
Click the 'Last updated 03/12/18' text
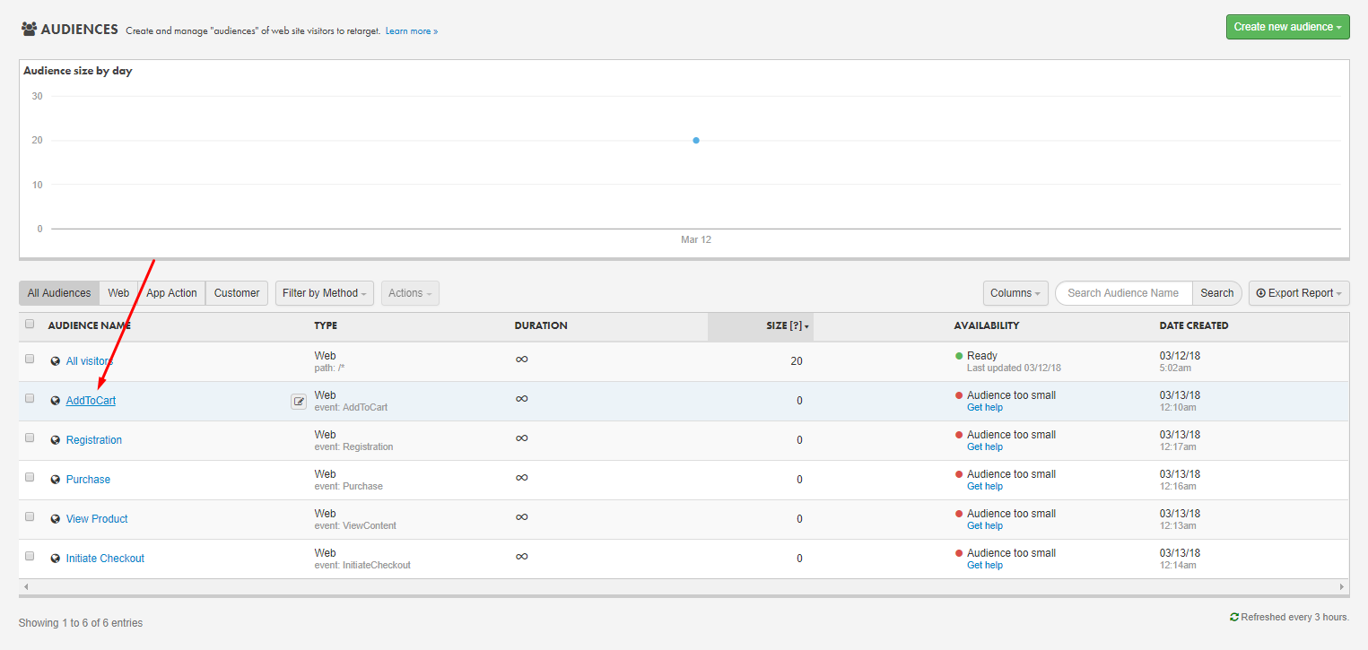pos(1014,368)
